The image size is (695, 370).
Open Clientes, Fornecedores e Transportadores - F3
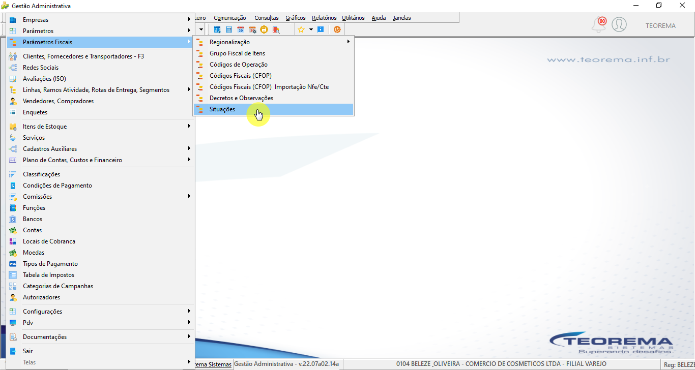[x=101, y=56]
